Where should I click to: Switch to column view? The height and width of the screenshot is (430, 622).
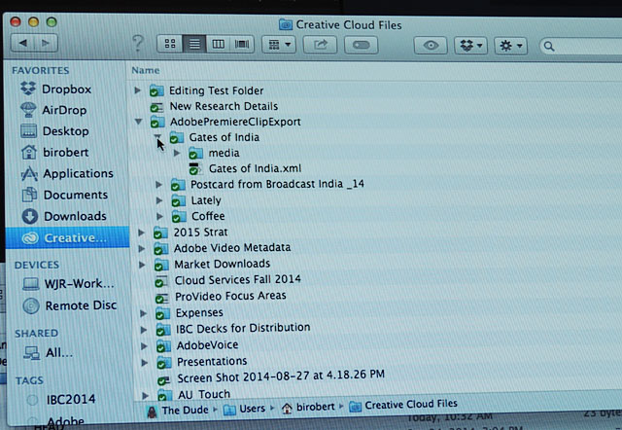pos(218,44)
